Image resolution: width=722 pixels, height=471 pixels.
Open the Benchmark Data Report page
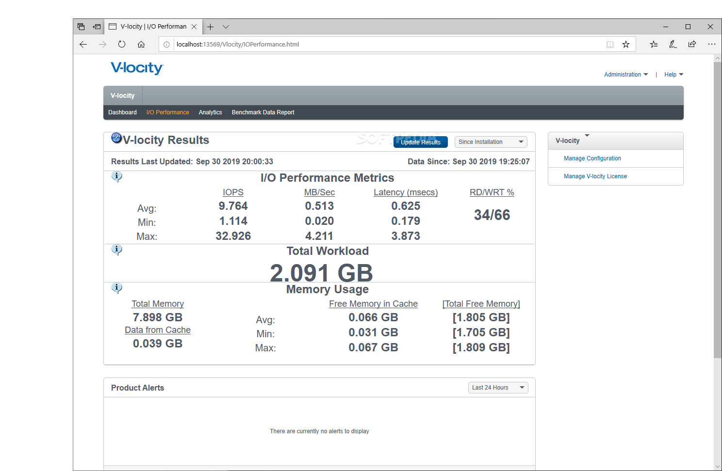(263, 112)
